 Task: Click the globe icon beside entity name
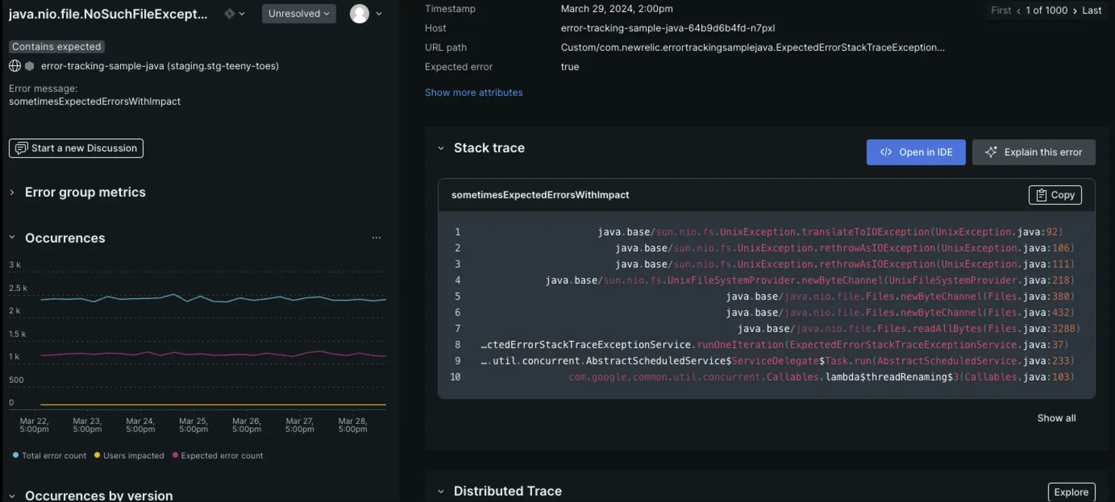[15, 66]
